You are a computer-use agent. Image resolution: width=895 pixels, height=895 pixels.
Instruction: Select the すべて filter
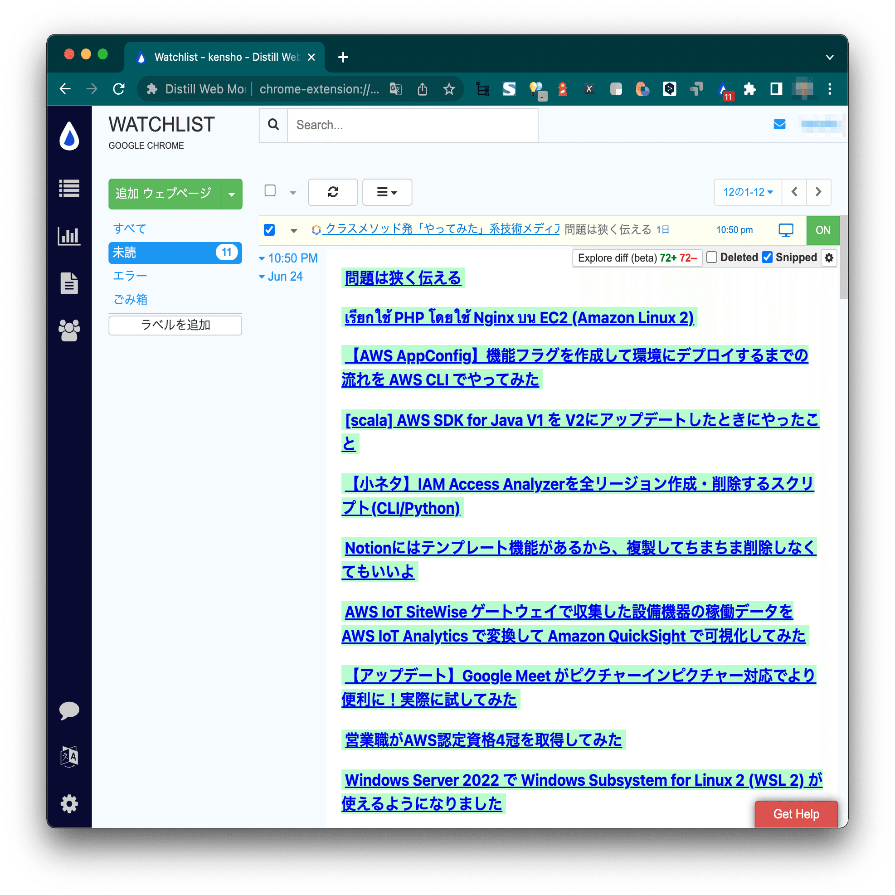(130, 229)
